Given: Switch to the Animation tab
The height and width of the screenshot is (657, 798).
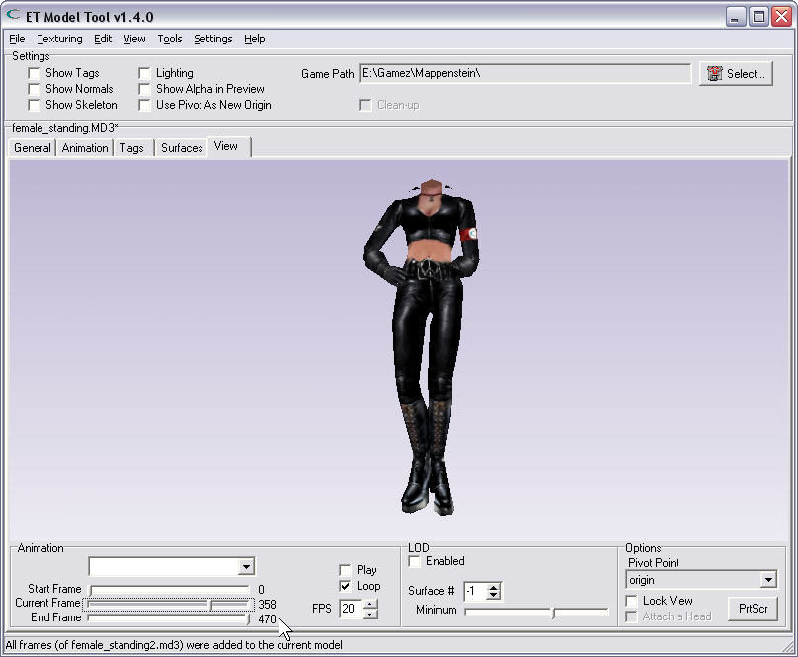Looking at the screenshot, I should click(x=85, y=148).
